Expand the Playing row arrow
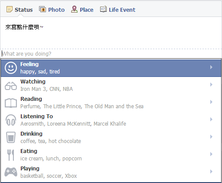The width and height of the screenshot is (222, 183). (x=211, y=172)
